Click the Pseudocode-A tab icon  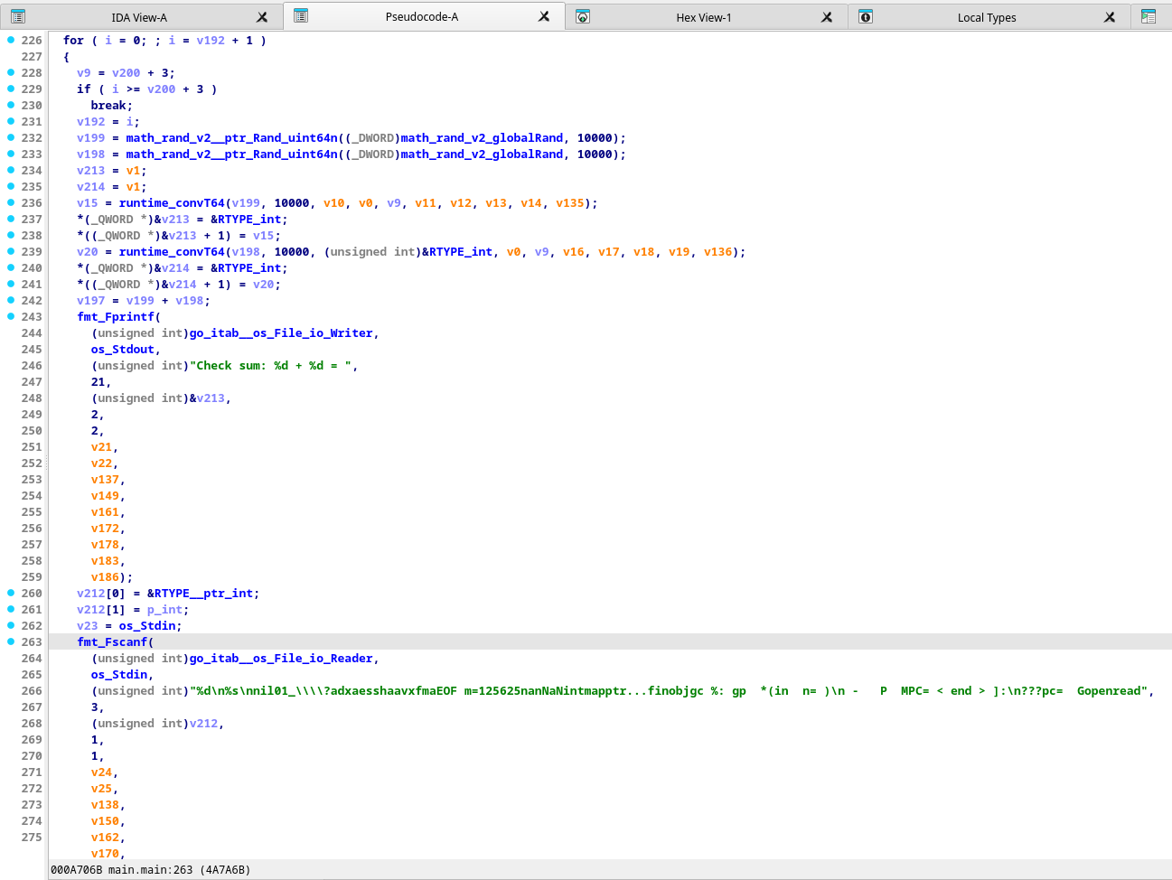coord(301,16)
